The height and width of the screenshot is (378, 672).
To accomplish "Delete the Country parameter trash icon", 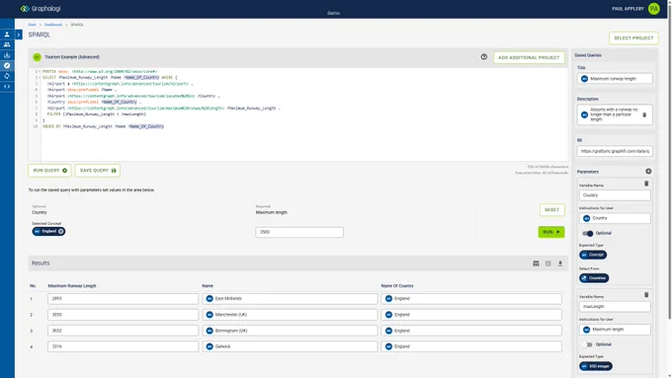I will (646, 184).
